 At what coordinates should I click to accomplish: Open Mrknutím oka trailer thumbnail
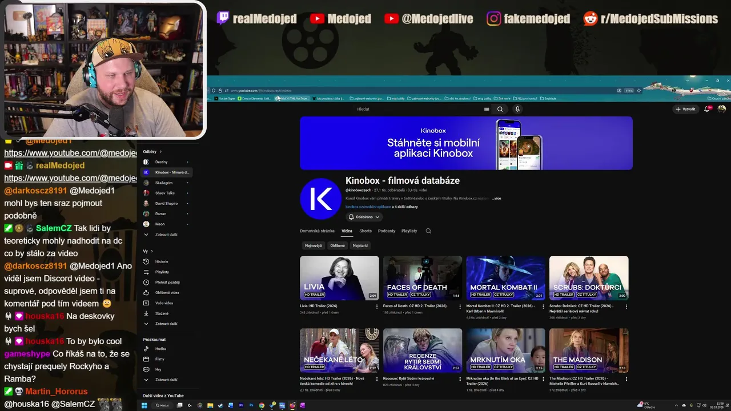click(x=505, y=350)
